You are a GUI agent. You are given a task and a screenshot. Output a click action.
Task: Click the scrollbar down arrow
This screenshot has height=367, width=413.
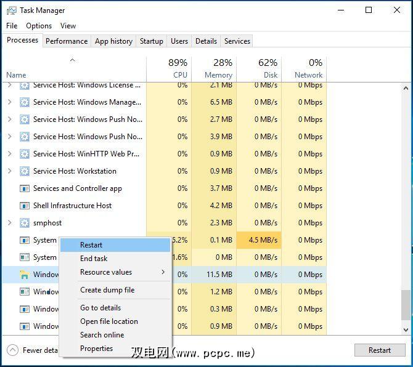(x=406, y=329)
